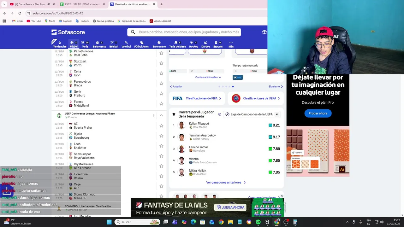Open Vitinha player row
Screen dimensions: 404x227
[226, 160]
